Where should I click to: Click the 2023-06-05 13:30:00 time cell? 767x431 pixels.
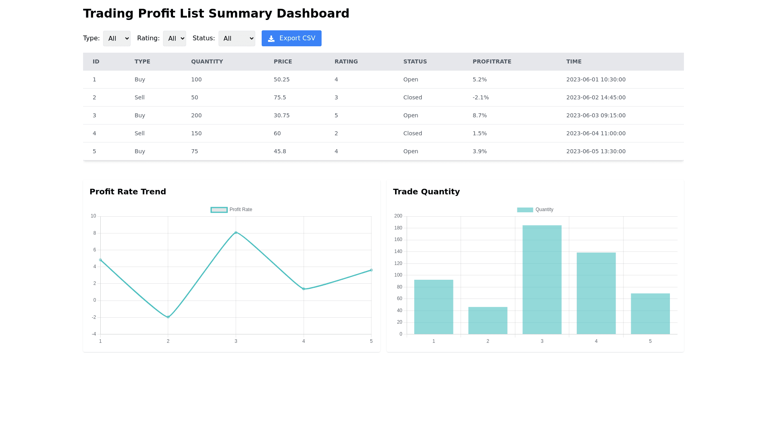596,151
